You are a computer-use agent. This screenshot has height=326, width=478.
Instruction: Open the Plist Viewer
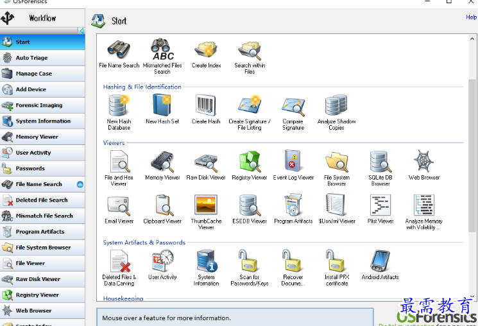380,205
